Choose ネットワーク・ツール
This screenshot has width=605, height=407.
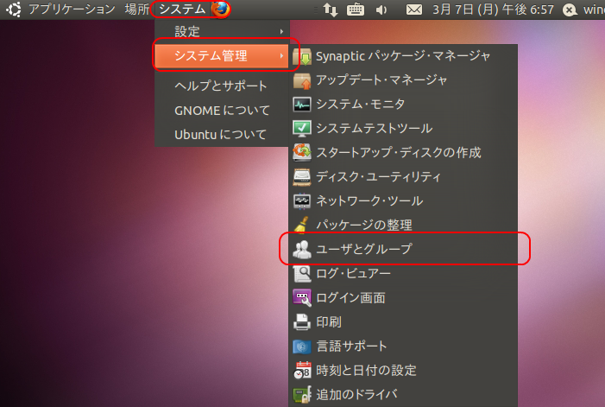pyautogui.click(x=403, y=201)
